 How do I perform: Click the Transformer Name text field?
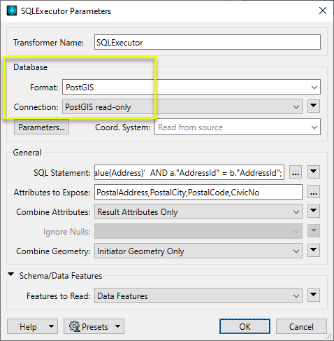(208, 42)
